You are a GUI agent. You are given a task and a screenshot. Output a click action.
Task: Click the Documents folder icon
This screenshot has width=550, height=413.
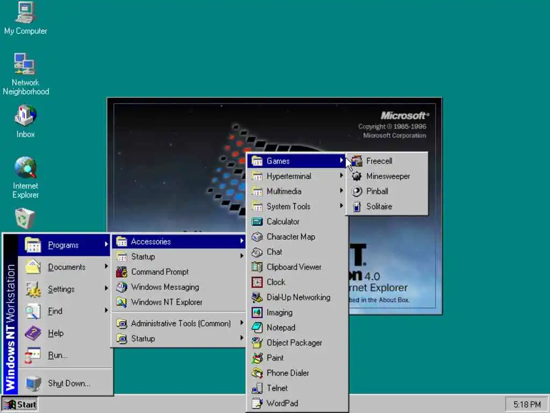pos(33,267)
